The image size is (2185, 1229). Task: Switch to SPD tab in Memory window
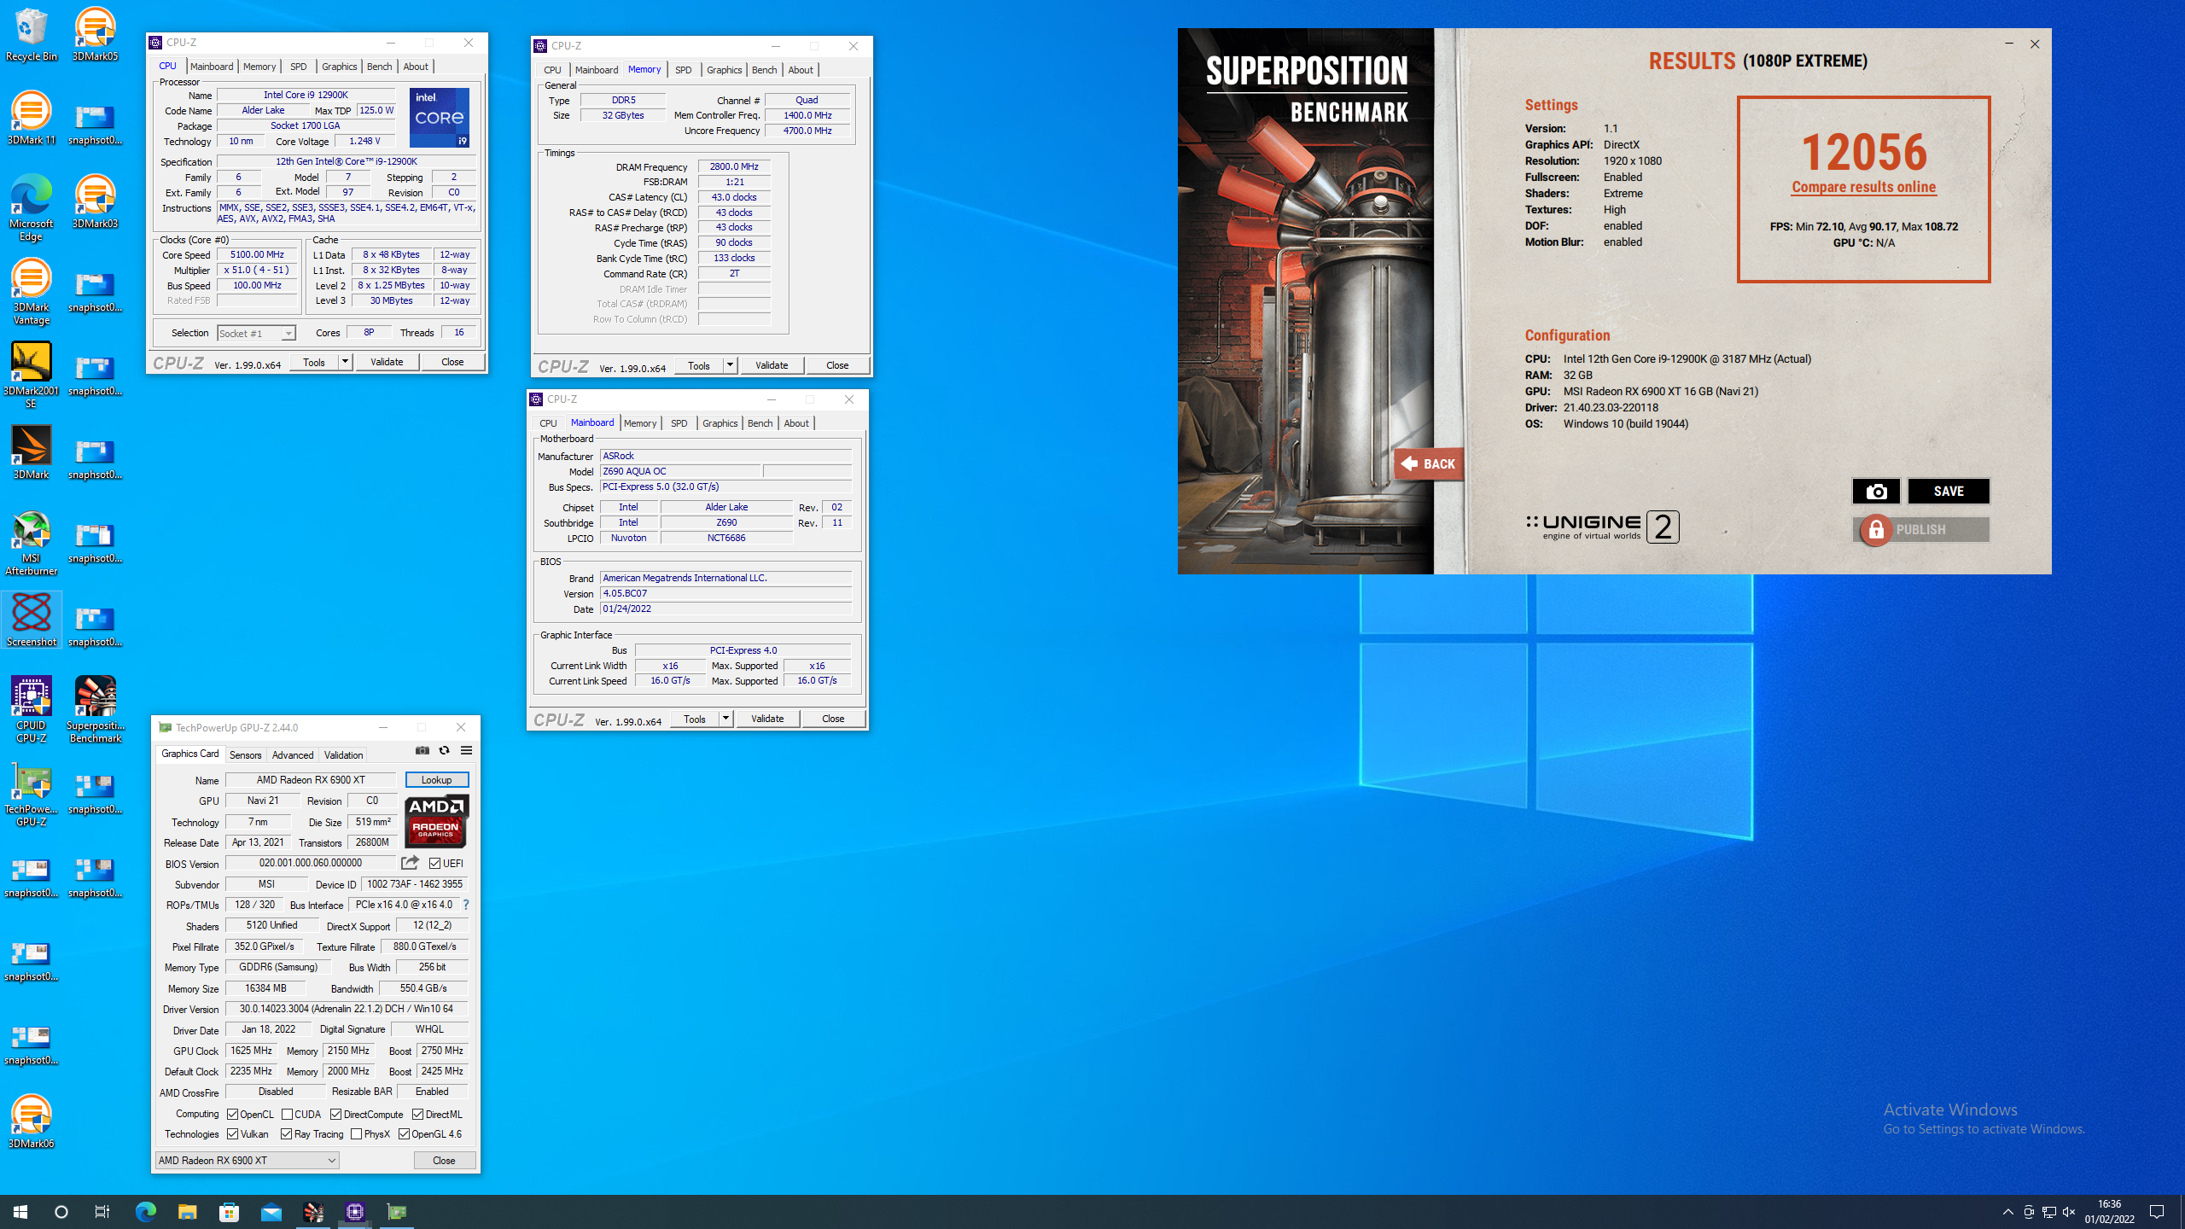[x=683, y=70]
